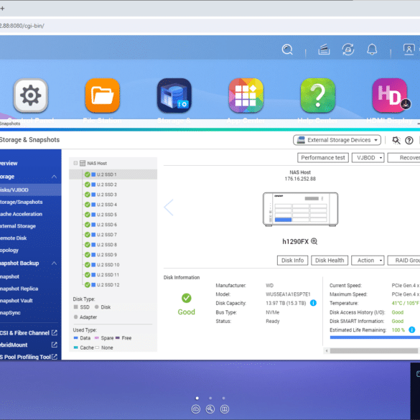Click the feedback icon at desktop bottom

coord(225,409)
